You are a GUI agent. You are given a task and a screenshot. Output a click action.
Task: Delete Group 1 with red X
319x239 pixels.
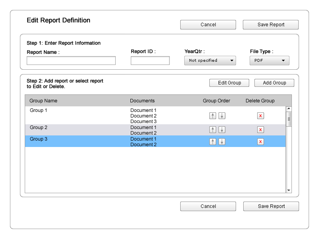[260, 116]
